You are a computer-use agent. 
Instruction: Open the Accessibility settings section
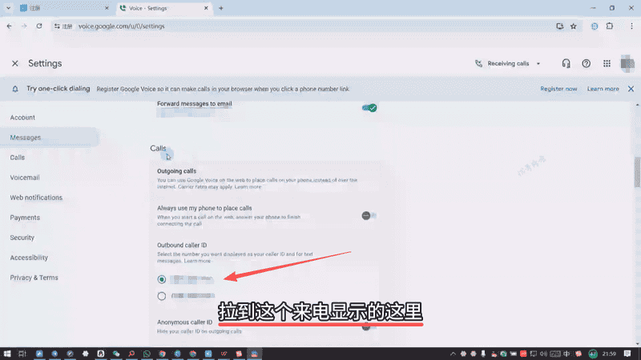(29, 258)
